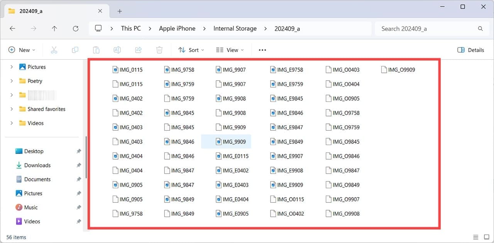
Task: Click the Forward navigation arrow
Action: 34,29
